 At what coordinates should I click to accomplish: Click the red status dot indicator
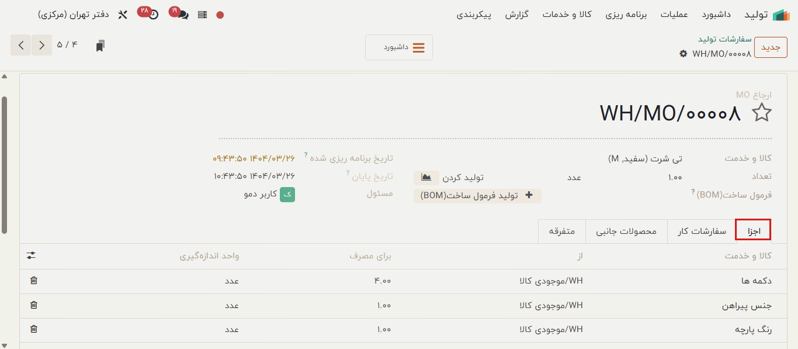coord(220,15)
